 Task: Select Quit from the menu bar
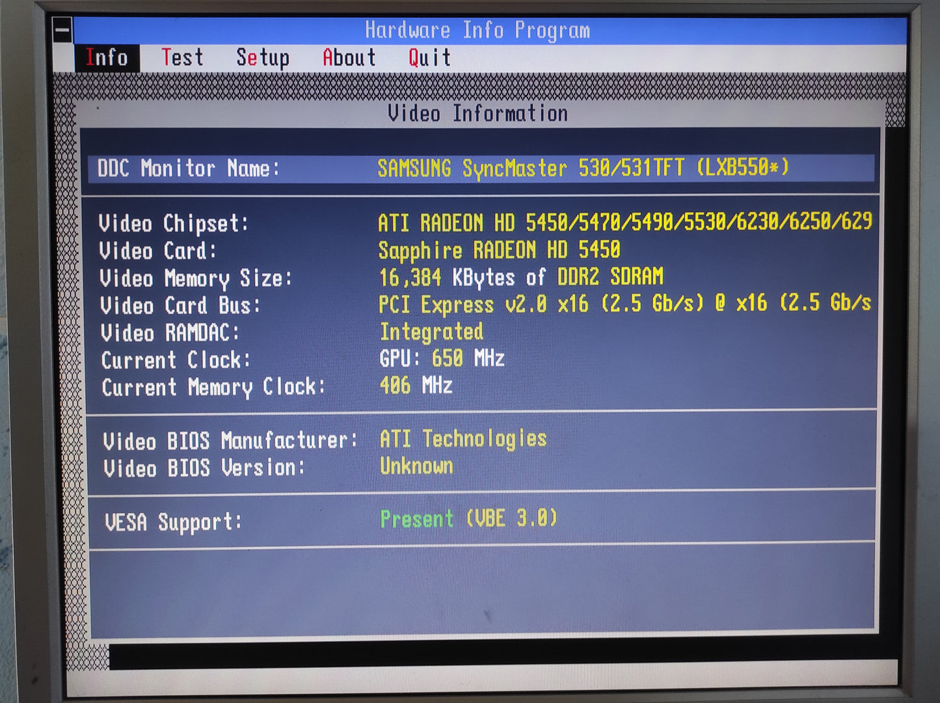[429, 58]
